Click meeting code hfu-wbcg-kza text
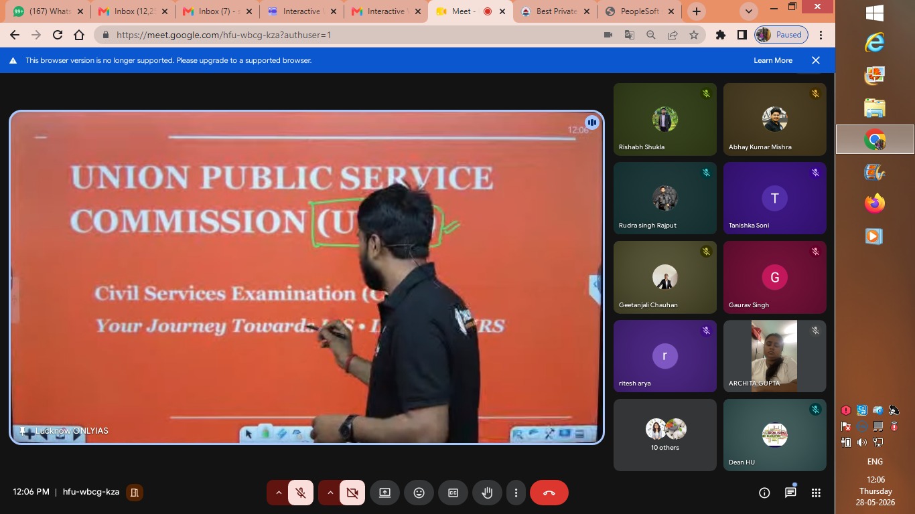Viewport: 915px width, 514px height. coord(91,492)
